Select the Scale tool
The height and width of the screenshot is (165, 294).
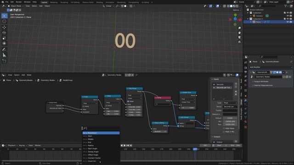4,38
